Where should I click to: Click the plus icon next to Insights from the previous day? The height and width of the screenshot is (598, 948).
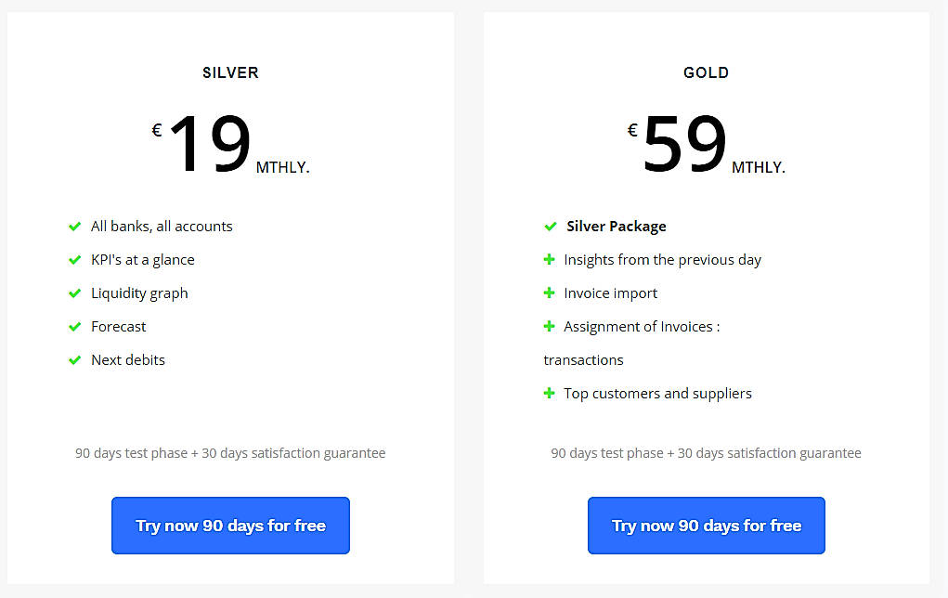[550, 259]
